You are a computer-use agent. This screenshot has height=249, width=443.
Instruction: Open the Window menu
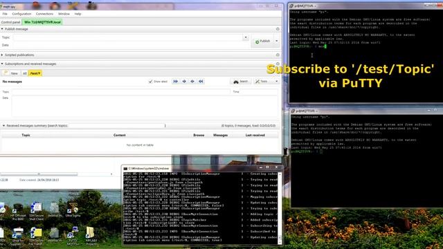pyautogui.click(x=64, y=14)
